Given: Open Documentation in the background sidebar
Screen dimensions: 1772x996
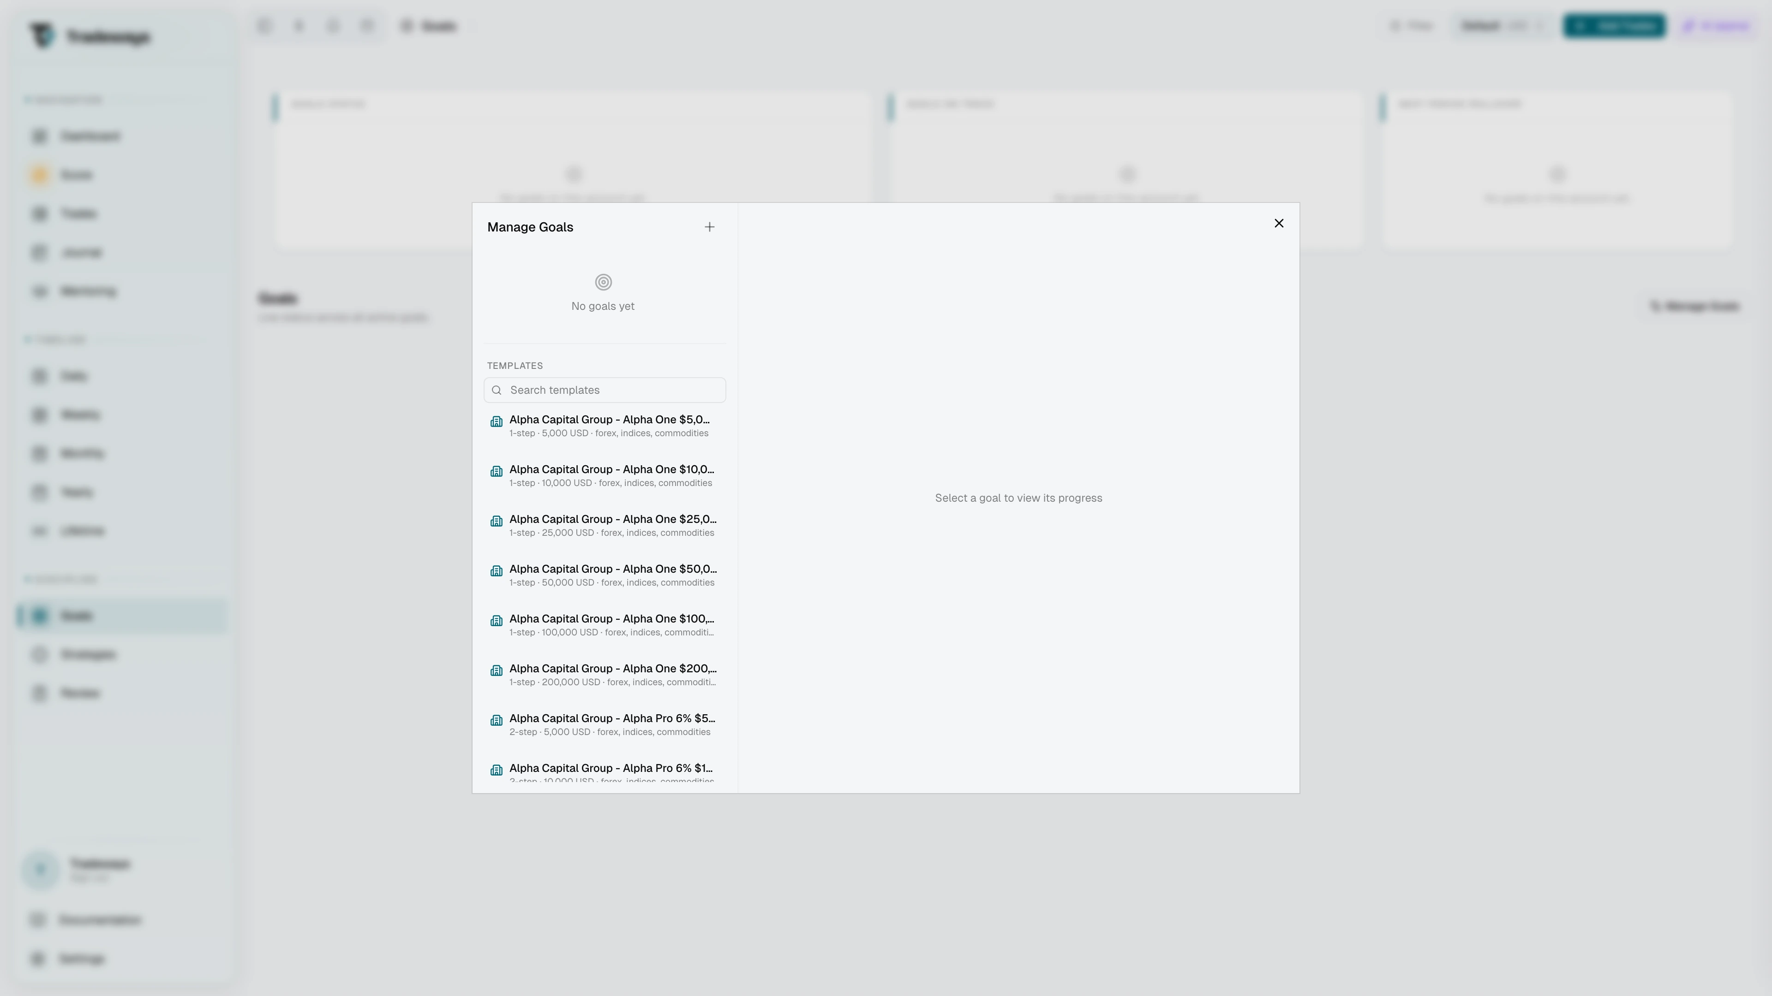Looking at the screenshot, I should [122, 920].
